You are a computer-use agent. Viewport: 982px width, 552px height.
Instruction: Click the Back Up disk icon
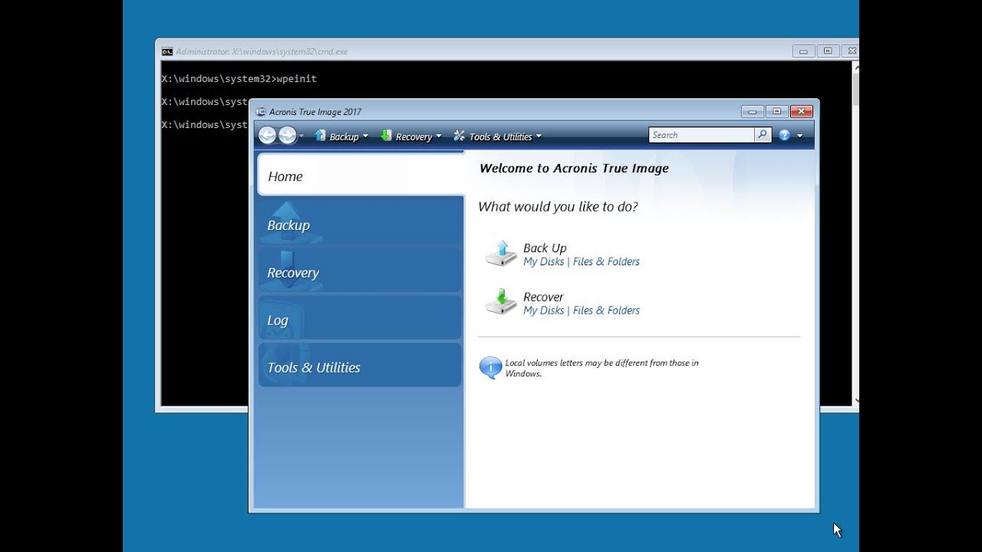502,254
